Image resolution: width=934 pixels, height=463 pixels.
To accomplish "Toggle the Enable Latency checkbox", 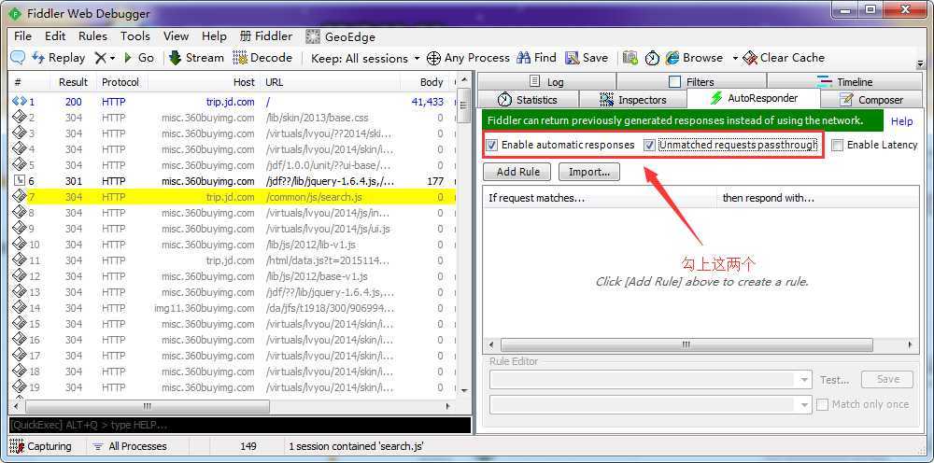I will pyautogui.click(x=838, y=146).
